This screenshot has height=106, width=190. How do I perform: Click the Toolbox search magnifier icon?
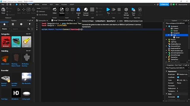pos(28,29)
